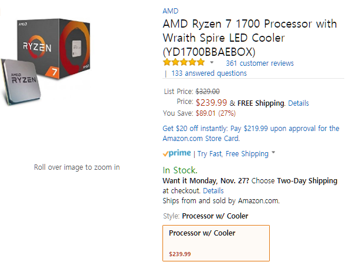Open Details link after 'at checkout'
Viewport: 356px width, 262px height.
(213, 191)
